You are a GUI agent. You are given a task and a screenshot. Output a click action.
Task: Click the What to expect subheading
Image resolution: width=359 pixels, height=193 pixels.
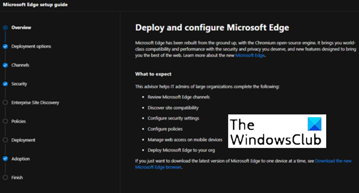coord(153,74)
